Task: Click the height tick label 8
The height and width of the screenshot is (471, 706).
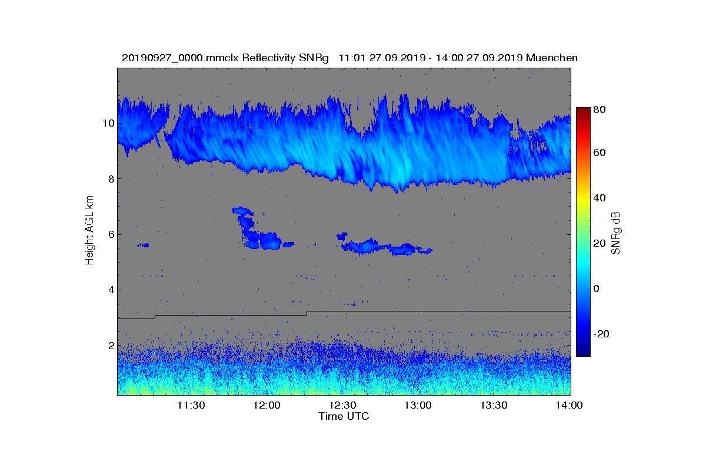Action: coord(110,179)
